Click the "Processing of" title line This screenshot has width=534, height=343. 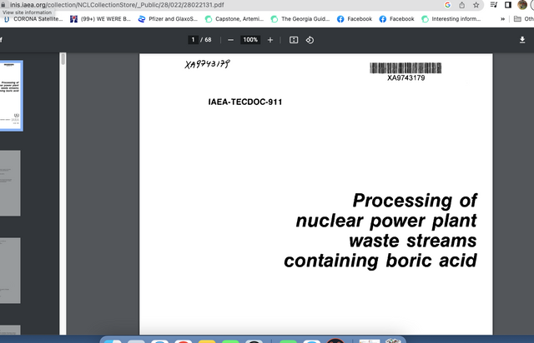point(415,201)
